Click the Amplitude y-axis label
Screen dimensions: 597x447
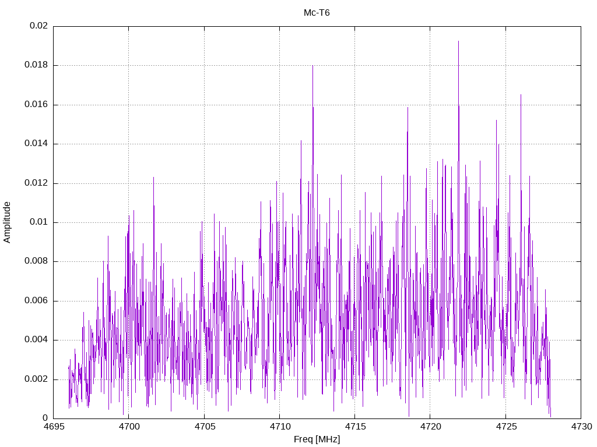point(7,222)
